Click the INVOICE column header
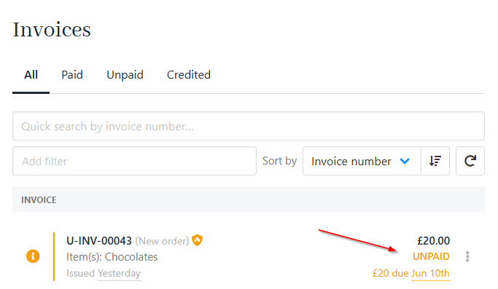The width and height of the screenshot is (498, 289). (x=39, y=200)
